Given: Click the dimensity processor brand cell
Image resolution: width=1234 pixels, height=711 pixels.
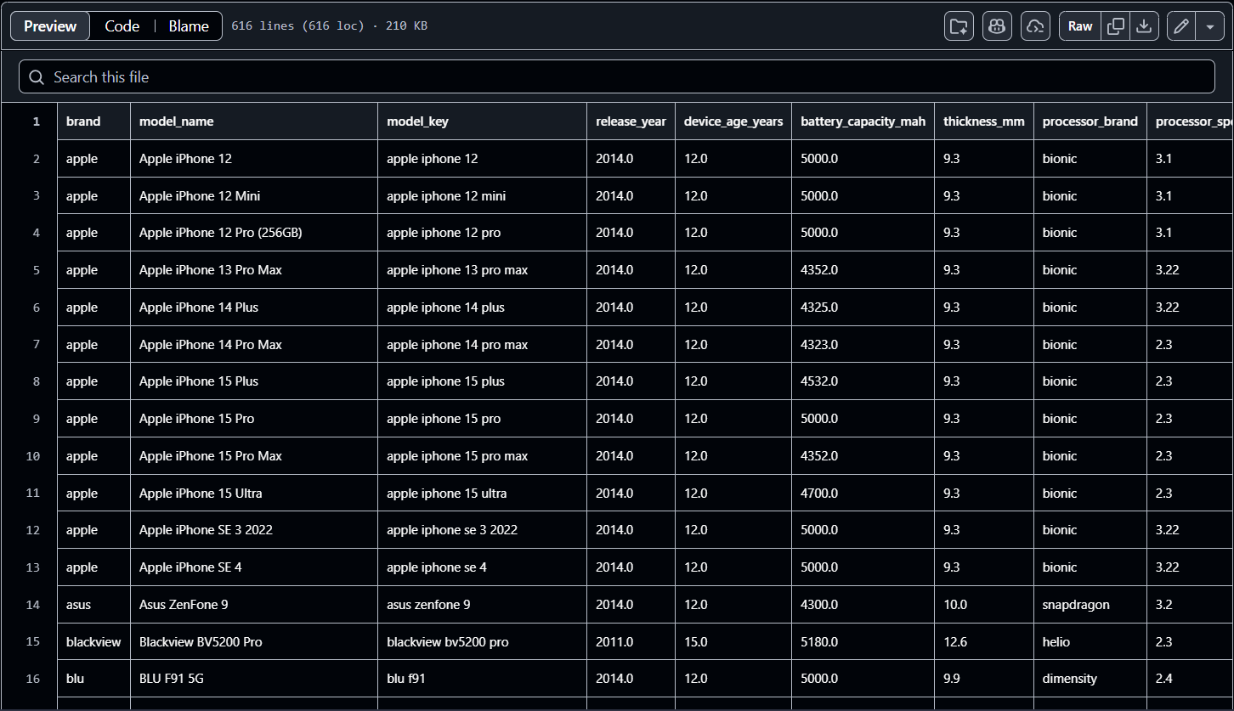Looking at the screenshot, I should [x=1090, y=679].
